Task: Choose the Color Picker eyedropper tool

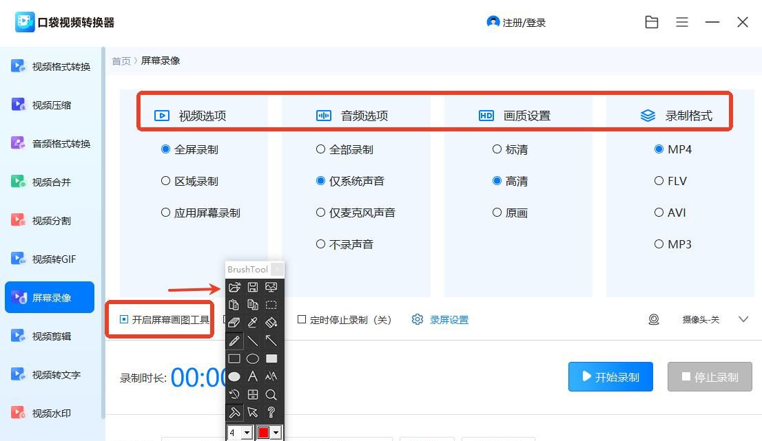Action: [252, 323]
